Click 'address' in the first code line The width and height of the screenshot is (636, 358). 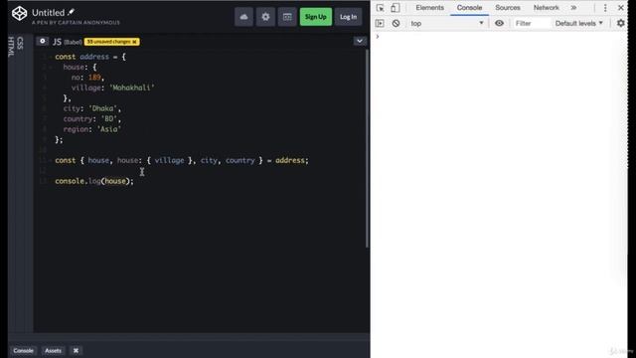[x=94, y=57]
